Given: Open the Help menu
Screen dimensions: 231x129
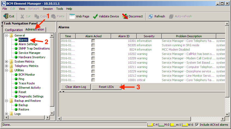Looking at the screenshot, I should point(69,9).
